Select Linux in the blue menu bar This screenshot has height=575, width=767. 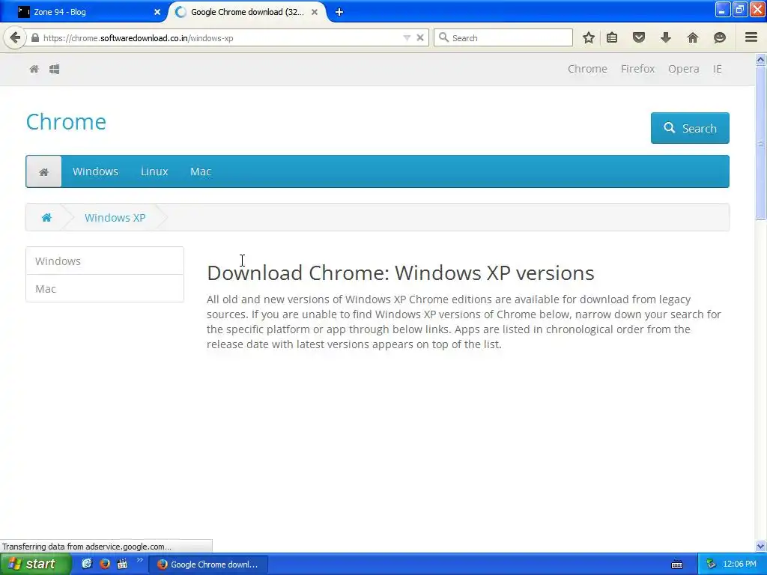(154, 171)
